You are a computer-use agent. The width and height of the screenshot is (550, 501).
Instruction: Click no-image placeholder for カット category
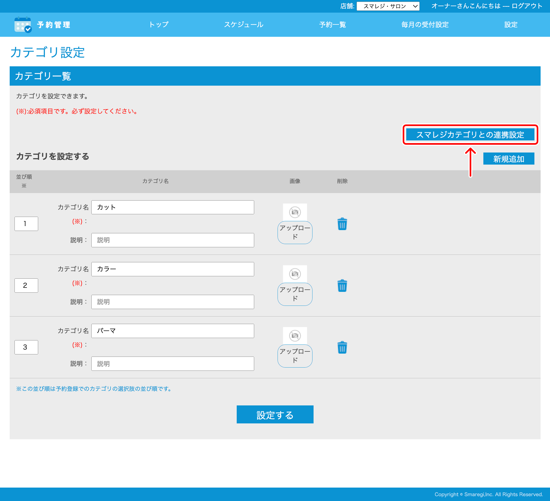295,212
